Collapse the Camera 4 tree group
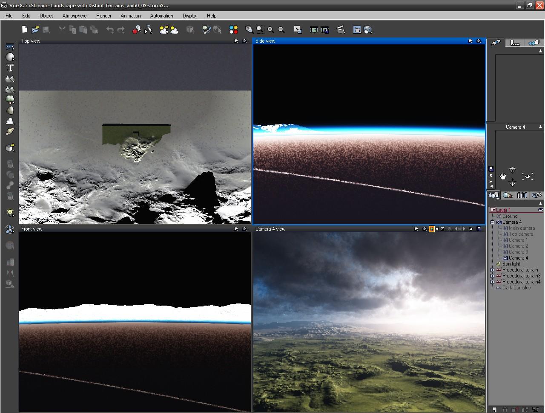 [493, 222]
